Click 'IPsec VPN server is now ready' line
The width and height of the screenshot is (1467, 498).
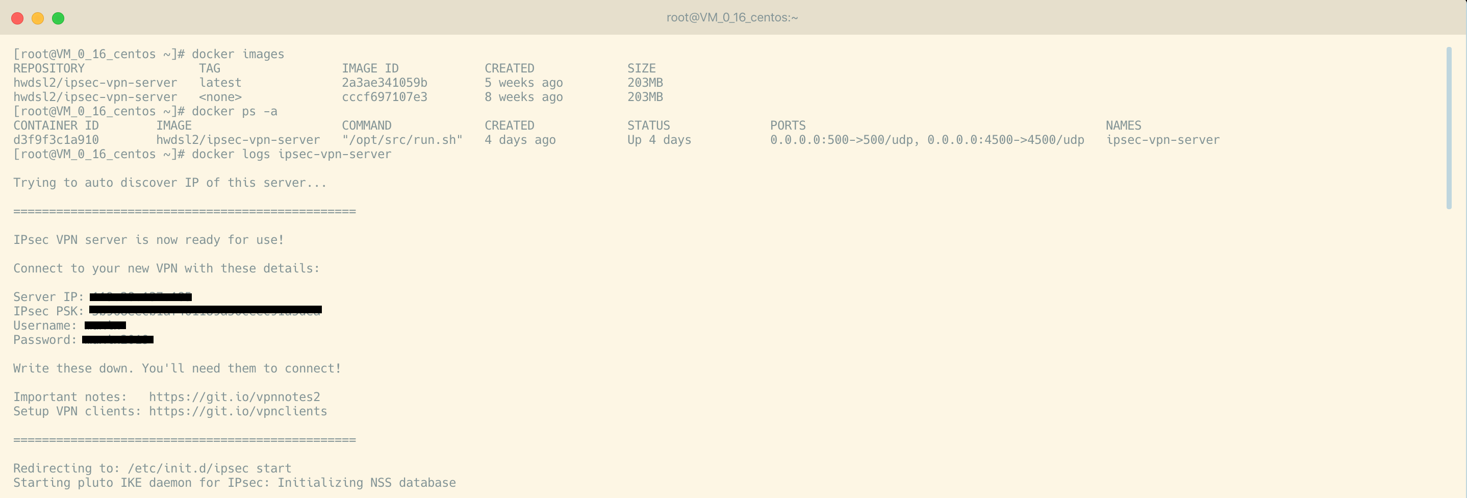click(x=148, y=240)
